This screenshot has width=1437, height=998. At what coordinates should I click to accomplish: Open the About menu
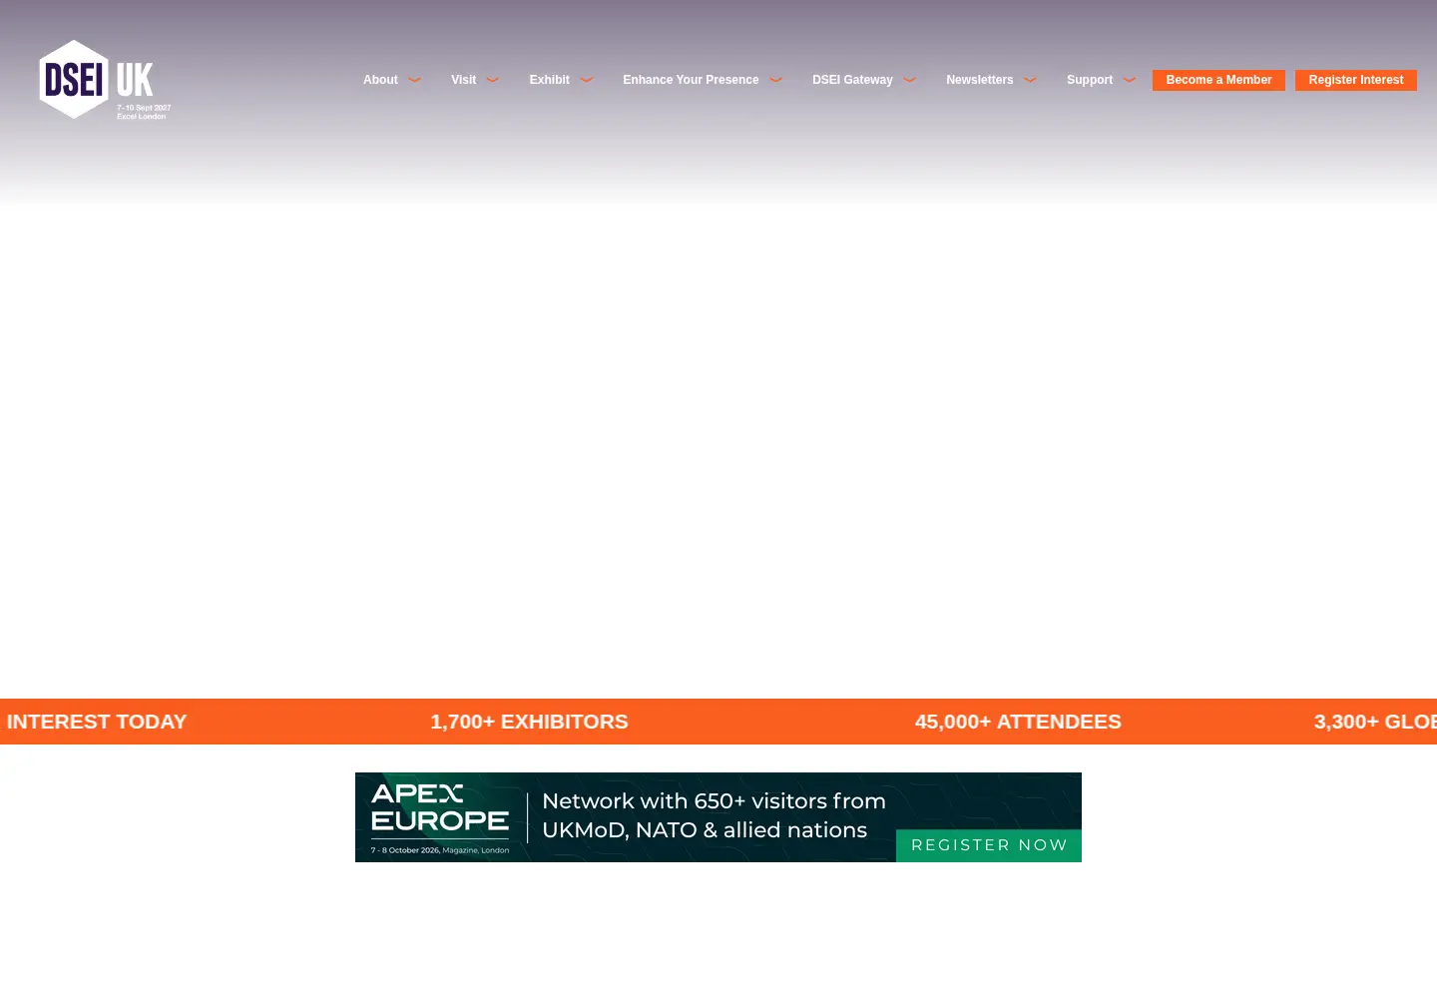tap(380, 80)
